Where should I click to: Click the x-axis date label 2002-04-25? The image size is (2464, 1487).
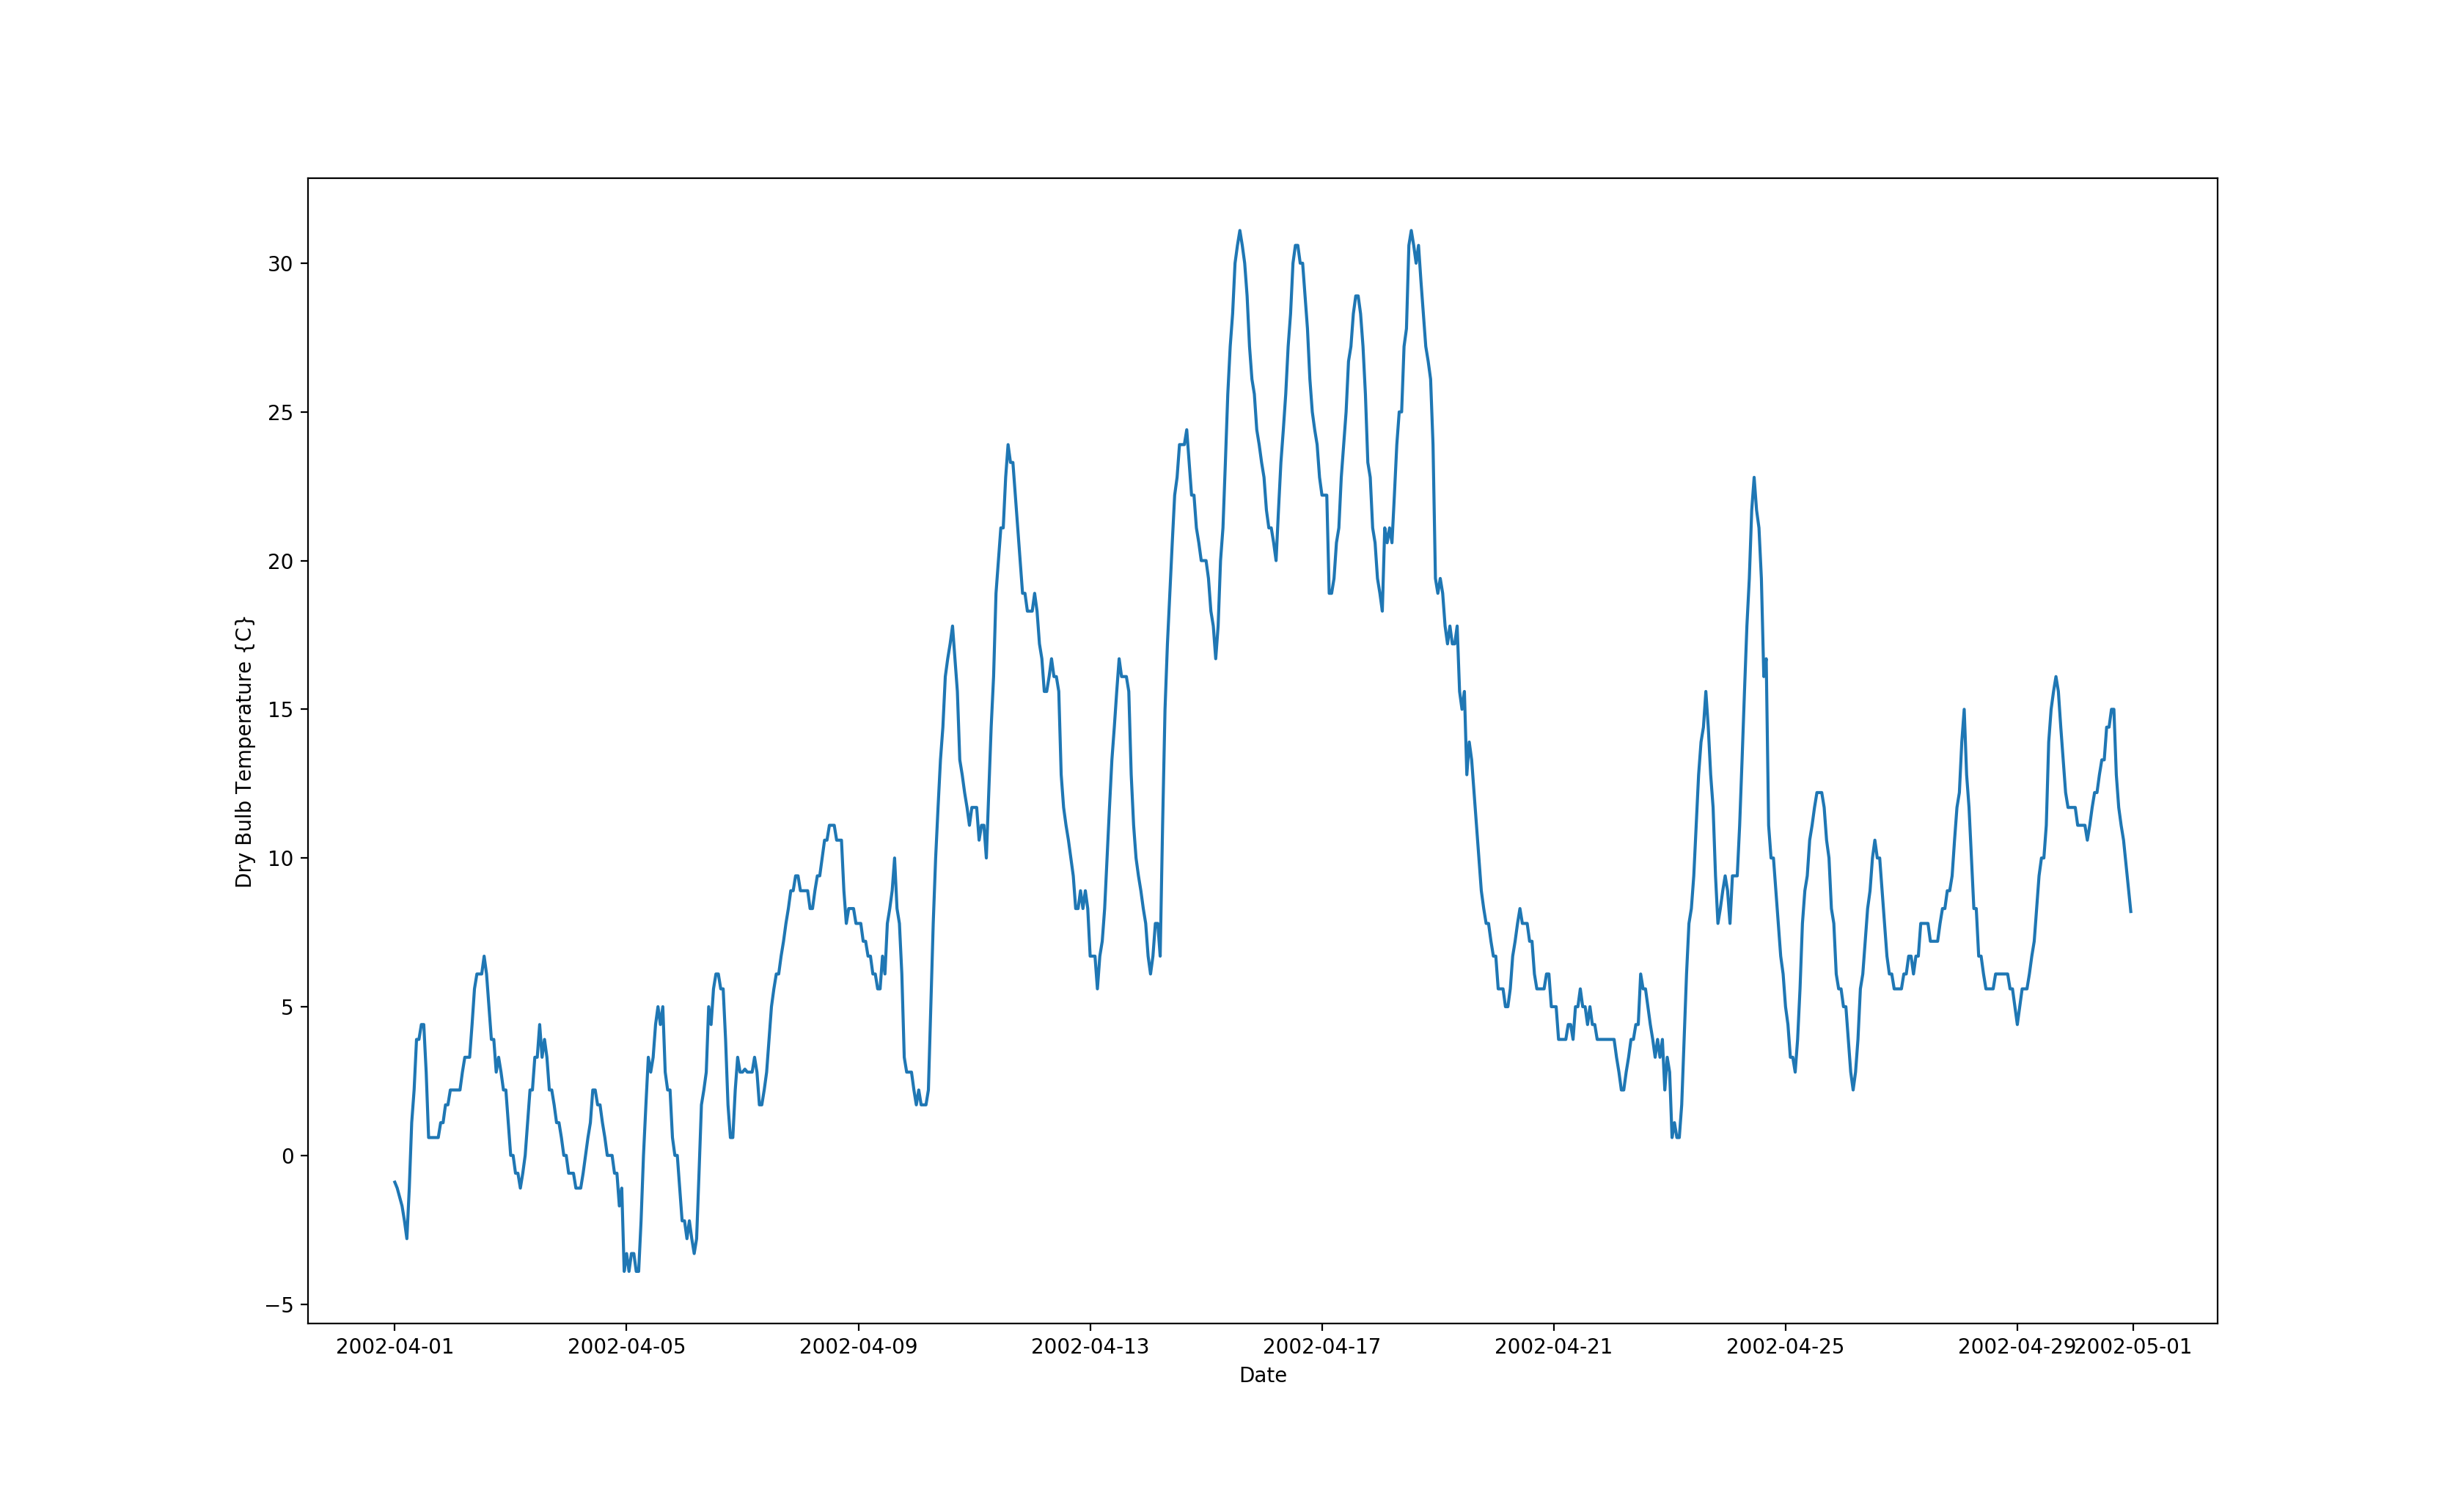pyautogui.click(x=1785, y=1347)
